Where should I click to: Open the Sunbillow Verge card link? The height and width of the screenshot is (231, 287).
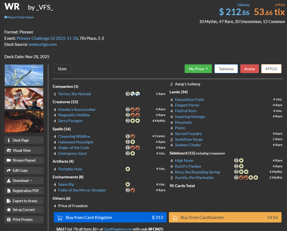point(189,139)
